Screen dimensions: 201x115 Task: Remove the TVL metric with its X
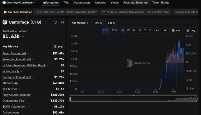click(101, 23)
